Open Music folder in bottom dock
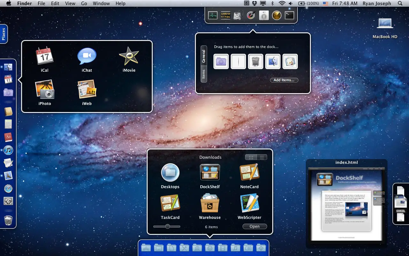The image size is (409, 256). coord(235,248)
